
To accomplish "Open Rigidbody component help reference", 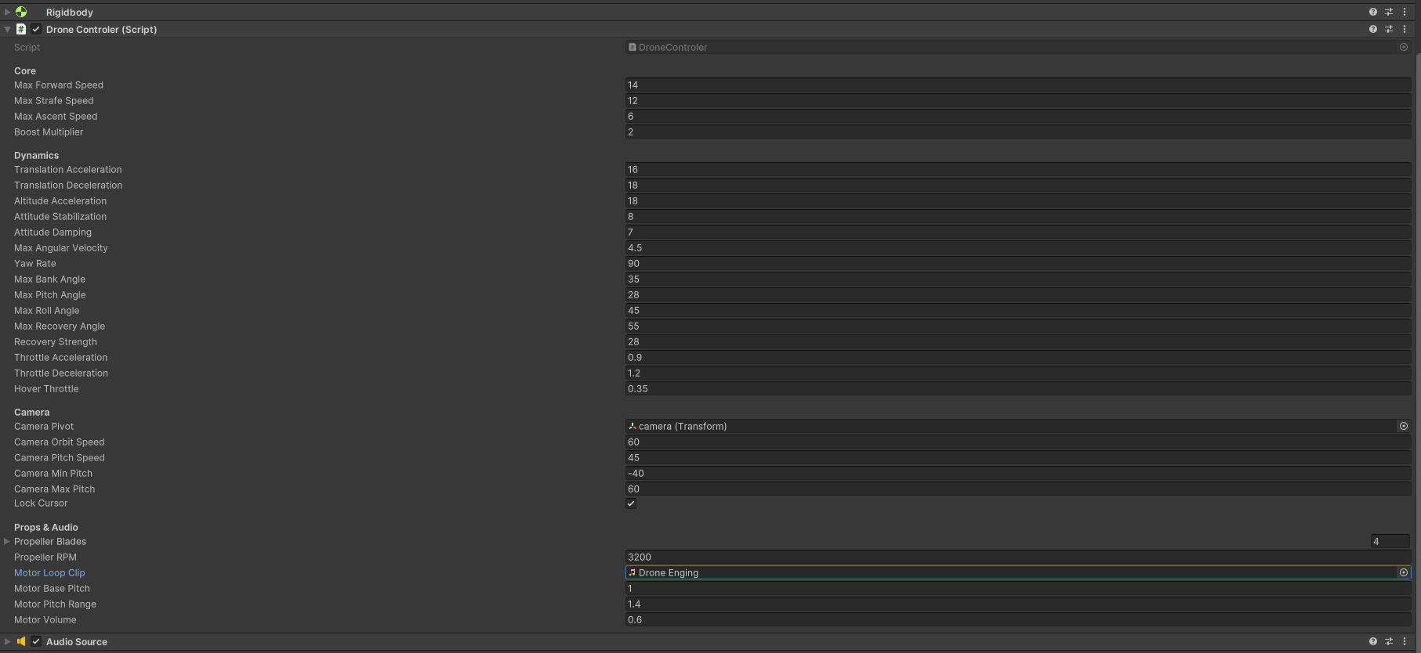I will [x=1373, y=12].
